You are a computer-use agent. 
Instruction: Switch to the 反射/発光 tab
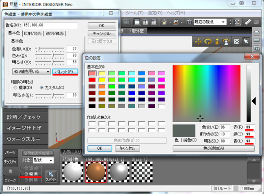click(x=33, y=34)
